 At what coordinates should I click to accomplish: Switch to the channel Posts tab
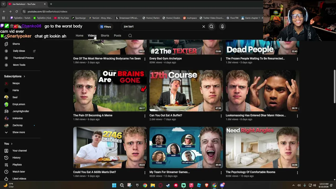tap(118, 36)
